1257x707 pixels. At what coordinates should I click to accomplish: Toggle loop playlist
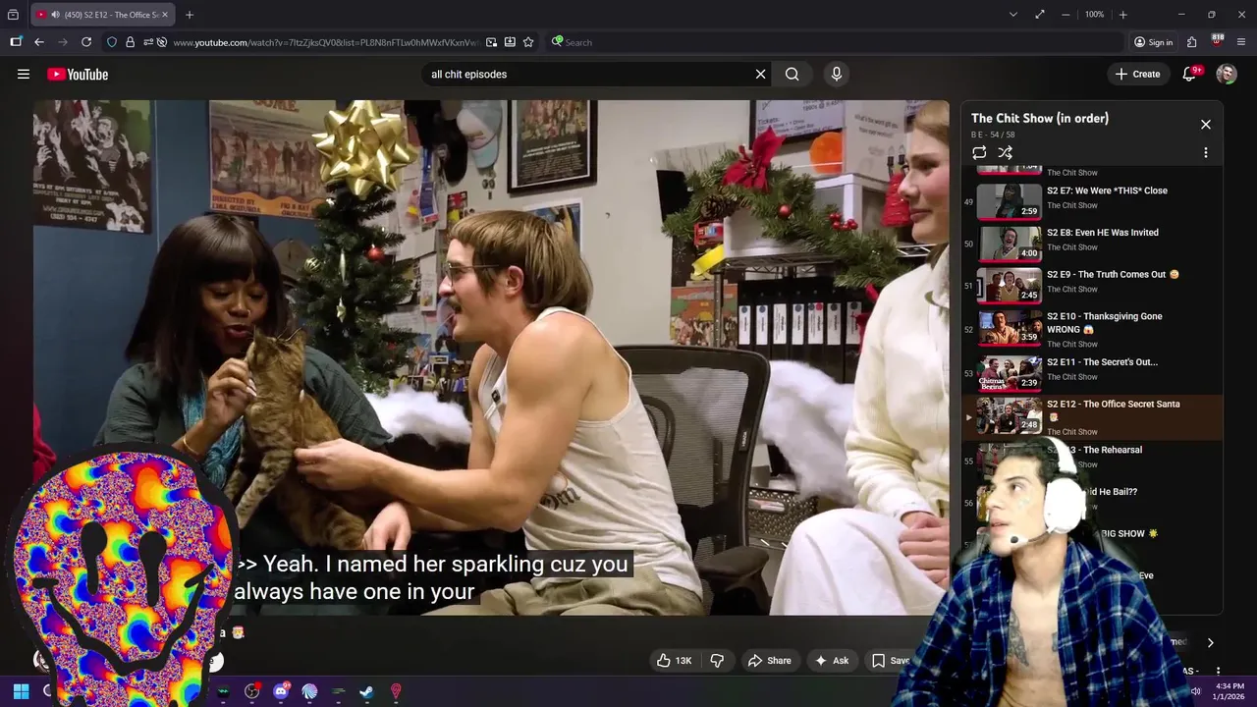click(979, 152)
